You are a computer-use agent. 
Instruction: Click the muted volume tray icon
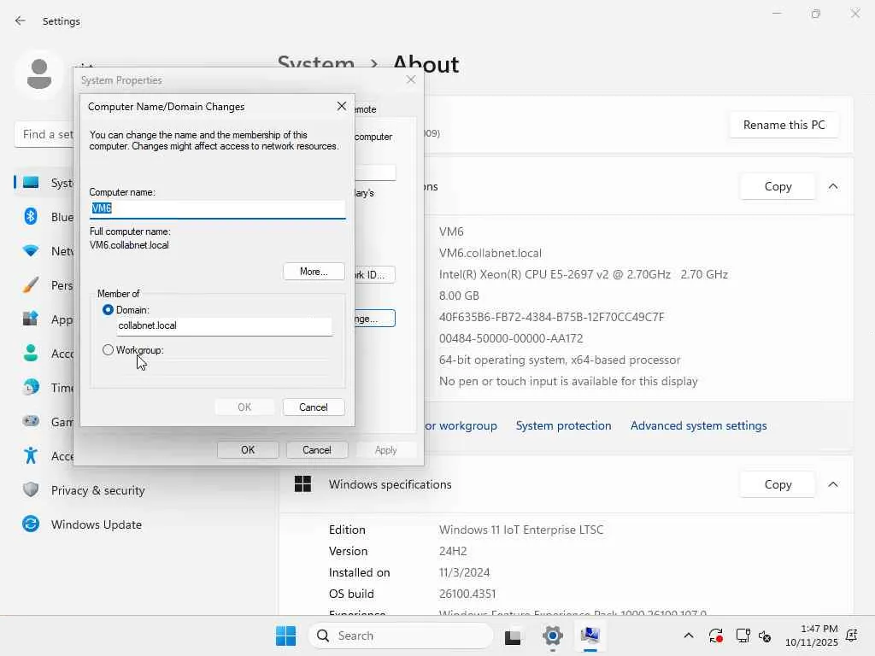765,635
